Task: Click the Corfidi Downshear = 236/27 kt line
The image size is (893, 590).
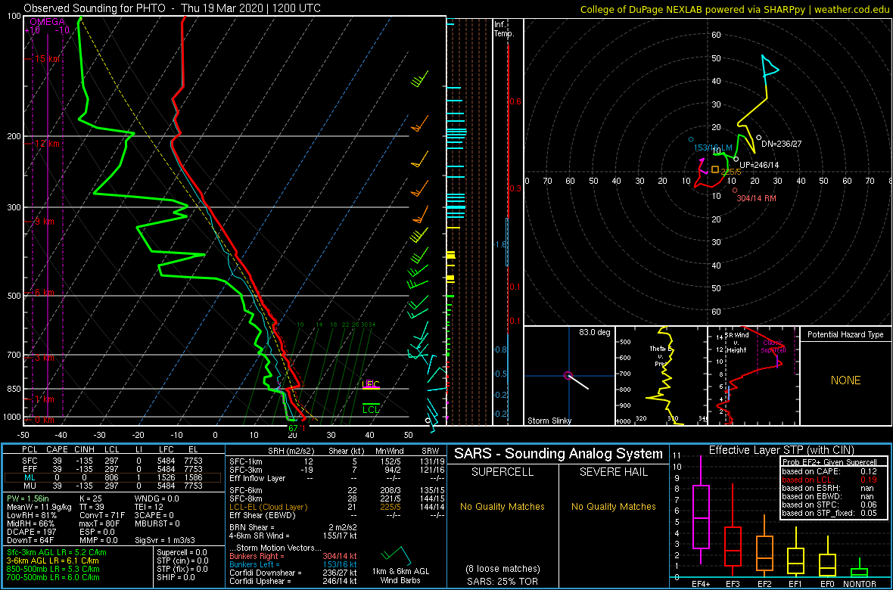Action: coord(293,573)
